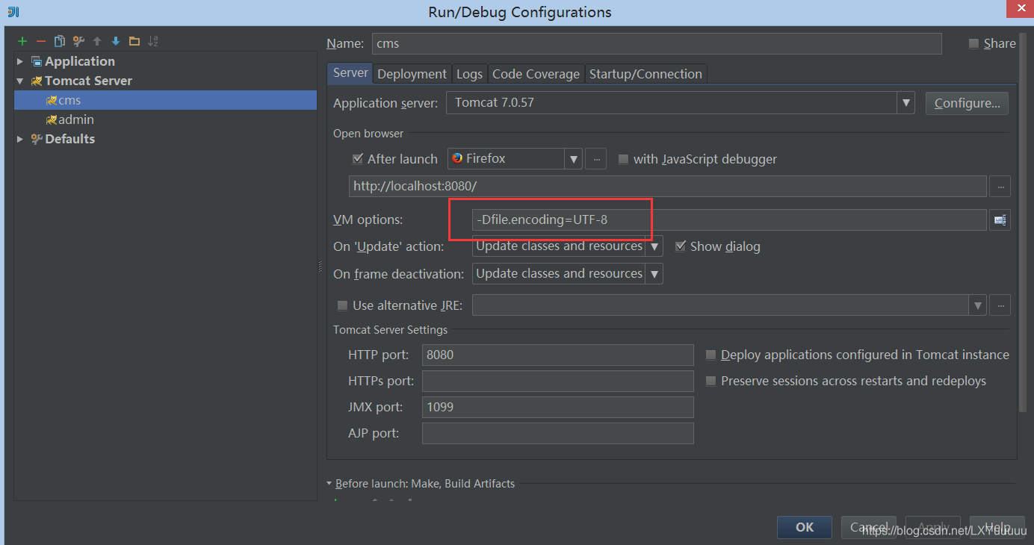
Task: Move configuration down with blue arrow
Action: tap(116, 41)
